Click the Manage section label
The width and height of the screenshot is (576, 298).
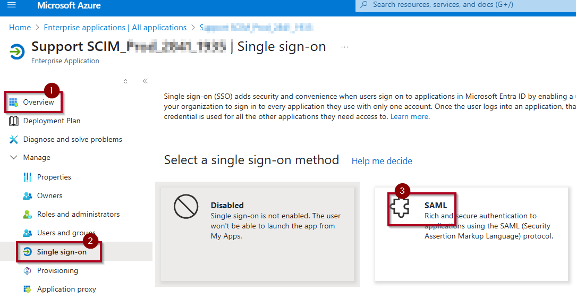[37, 157]
